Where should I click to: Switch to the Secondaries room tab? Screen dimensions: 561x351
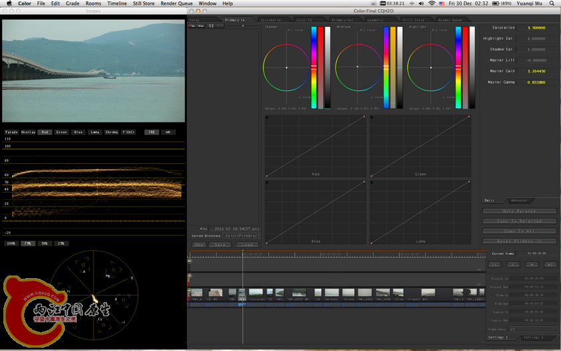pyautogui.click(x=274, y=20)
